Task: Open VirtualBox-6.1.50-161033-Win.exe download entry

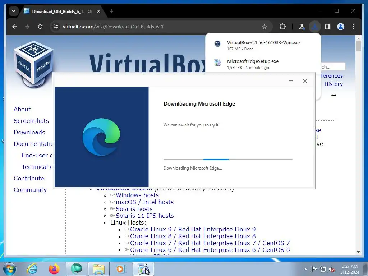Action: click(x=263, y=46)
